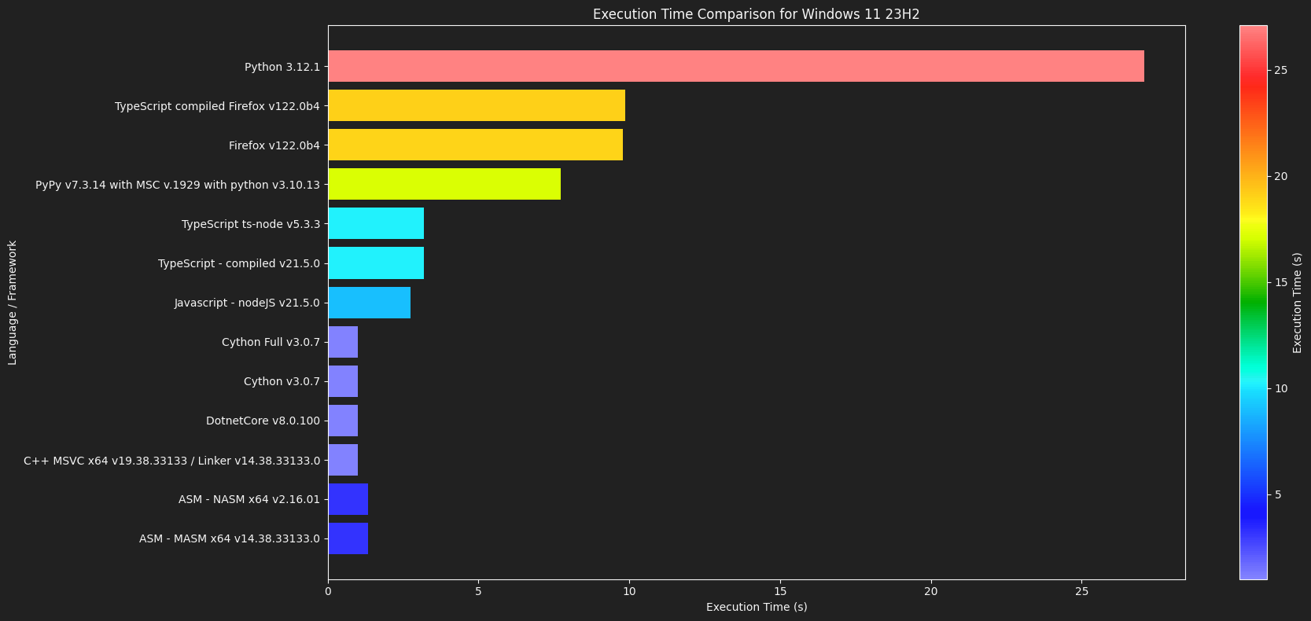Click the 20 tick label on the colorbar
This screenshot has width=1311, height=621.
point(1281,176)
